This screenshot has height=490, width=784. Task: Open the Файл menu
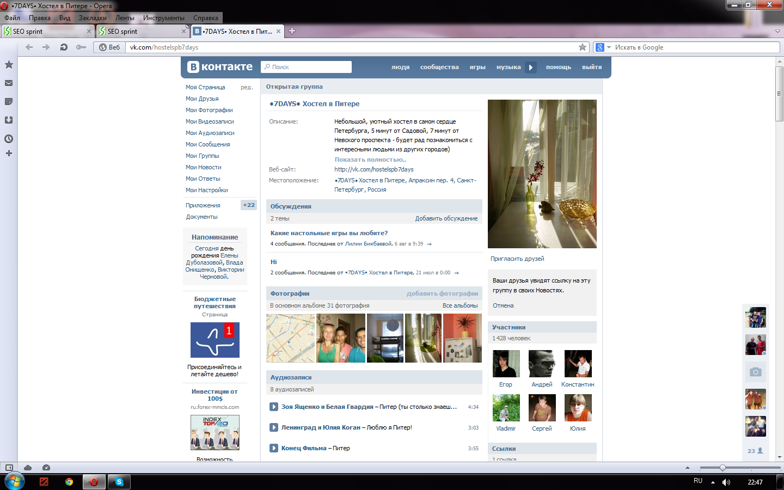[12, 18]
